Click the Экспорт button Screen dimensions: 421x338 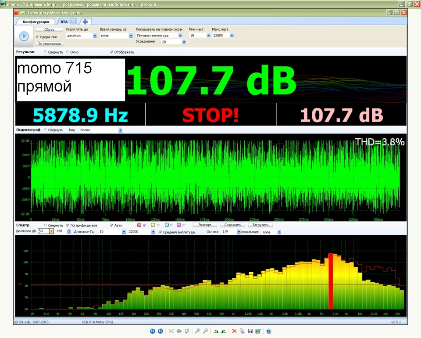(205, 225)
